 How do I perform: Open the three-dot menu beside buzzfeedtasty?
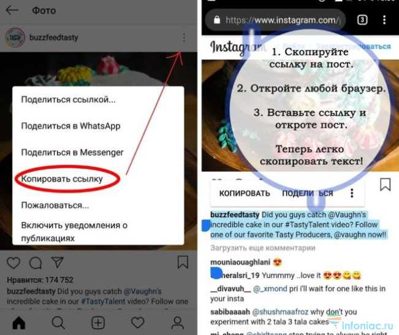pos(184,37)
